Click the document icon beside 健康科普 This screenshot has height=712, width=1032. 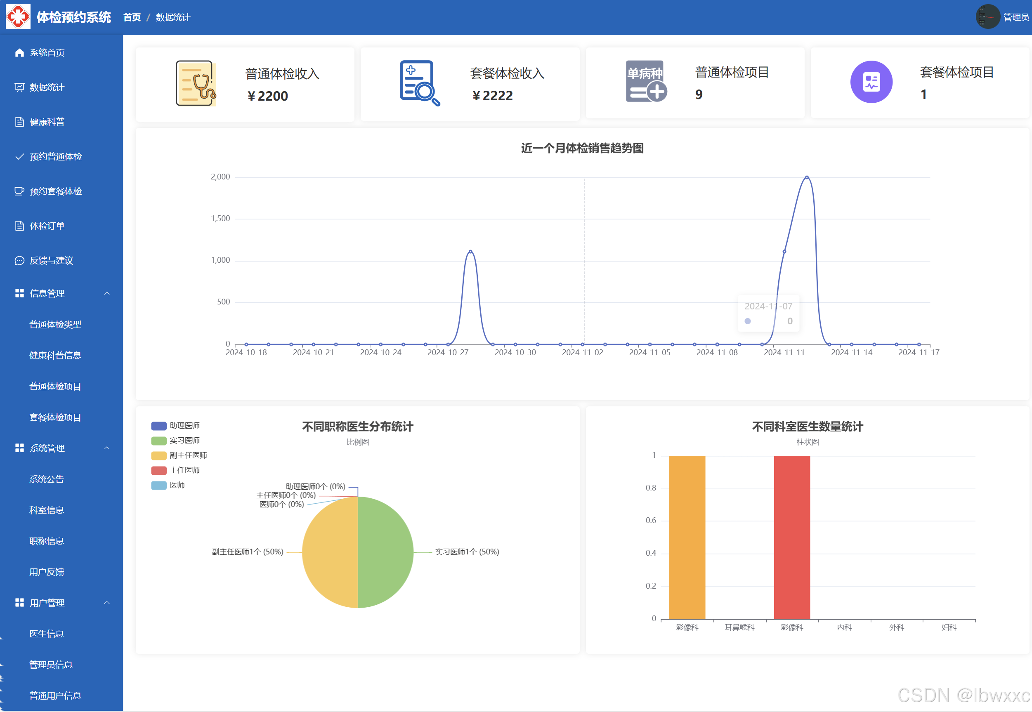pos(19,122)
